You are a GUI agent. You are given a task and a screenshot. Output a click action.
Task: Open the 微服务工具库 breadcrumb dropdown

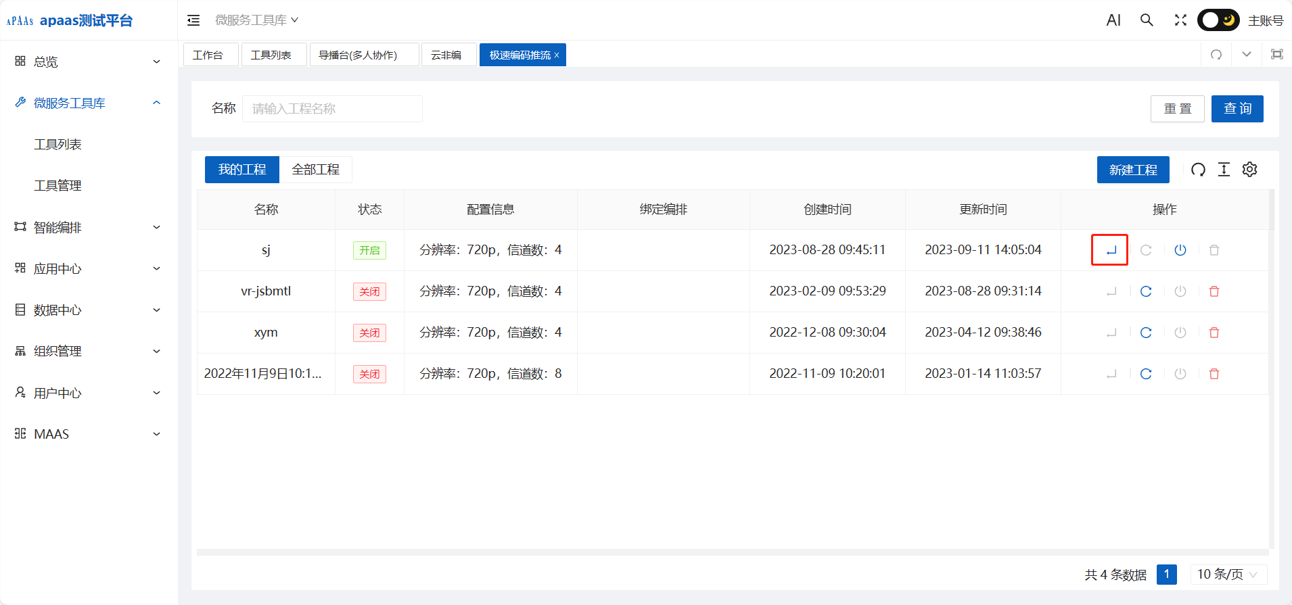(x=256, y=20)
